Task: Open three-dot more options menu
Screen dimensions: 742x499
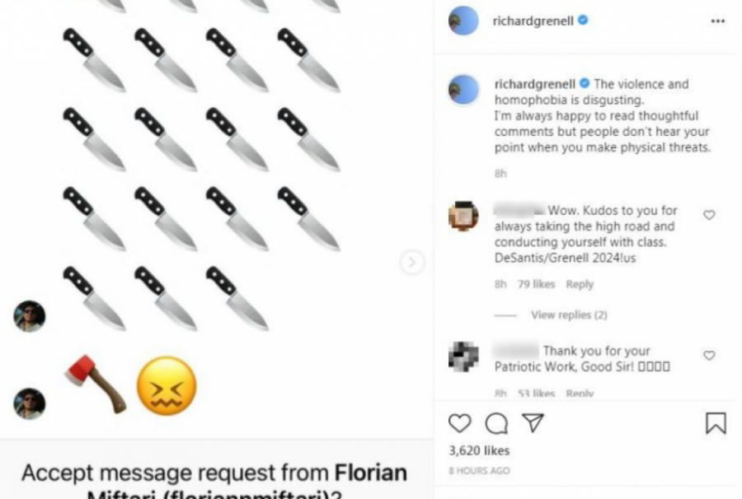Action: coord(717,21)
